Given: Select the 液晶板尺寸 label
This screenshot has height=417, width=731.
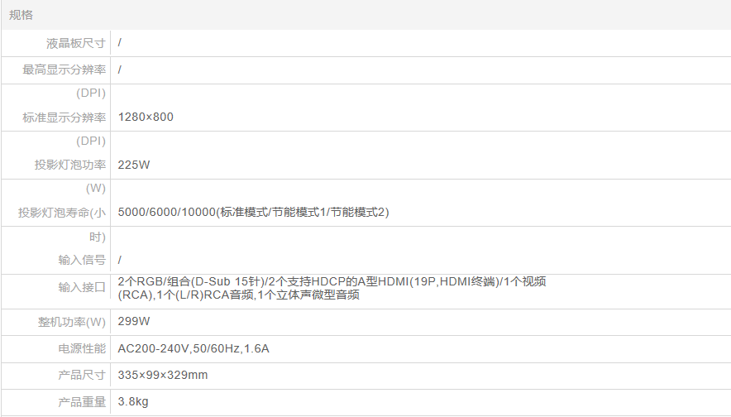Looking at the screenshot, I should (76, 43).
